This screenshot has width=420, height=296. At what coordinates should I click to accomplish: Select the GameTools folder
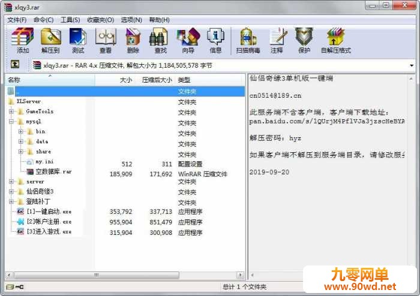click(x=40, y=111)
